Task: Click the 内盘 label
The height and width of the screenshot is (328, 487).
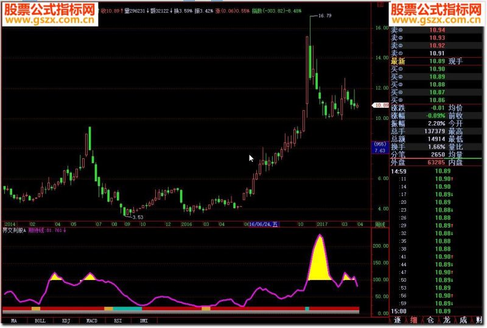Action: point(455,162)
